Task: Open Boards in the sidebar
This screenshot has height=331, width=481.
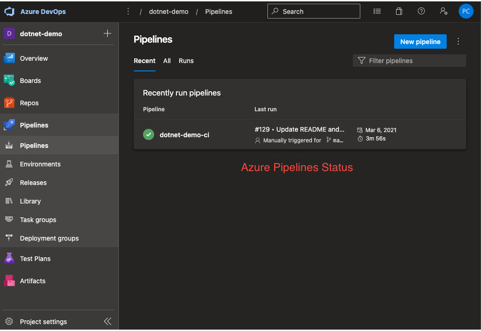Action: [x=59, y=81]
